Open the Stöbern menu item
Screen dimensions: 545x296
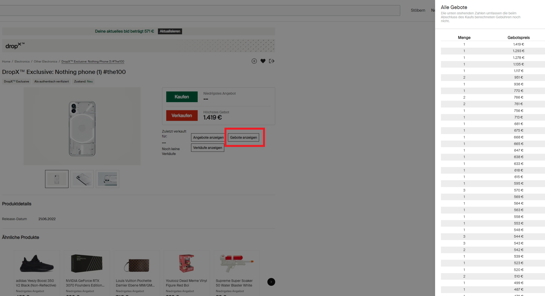(x=418, y=10)
